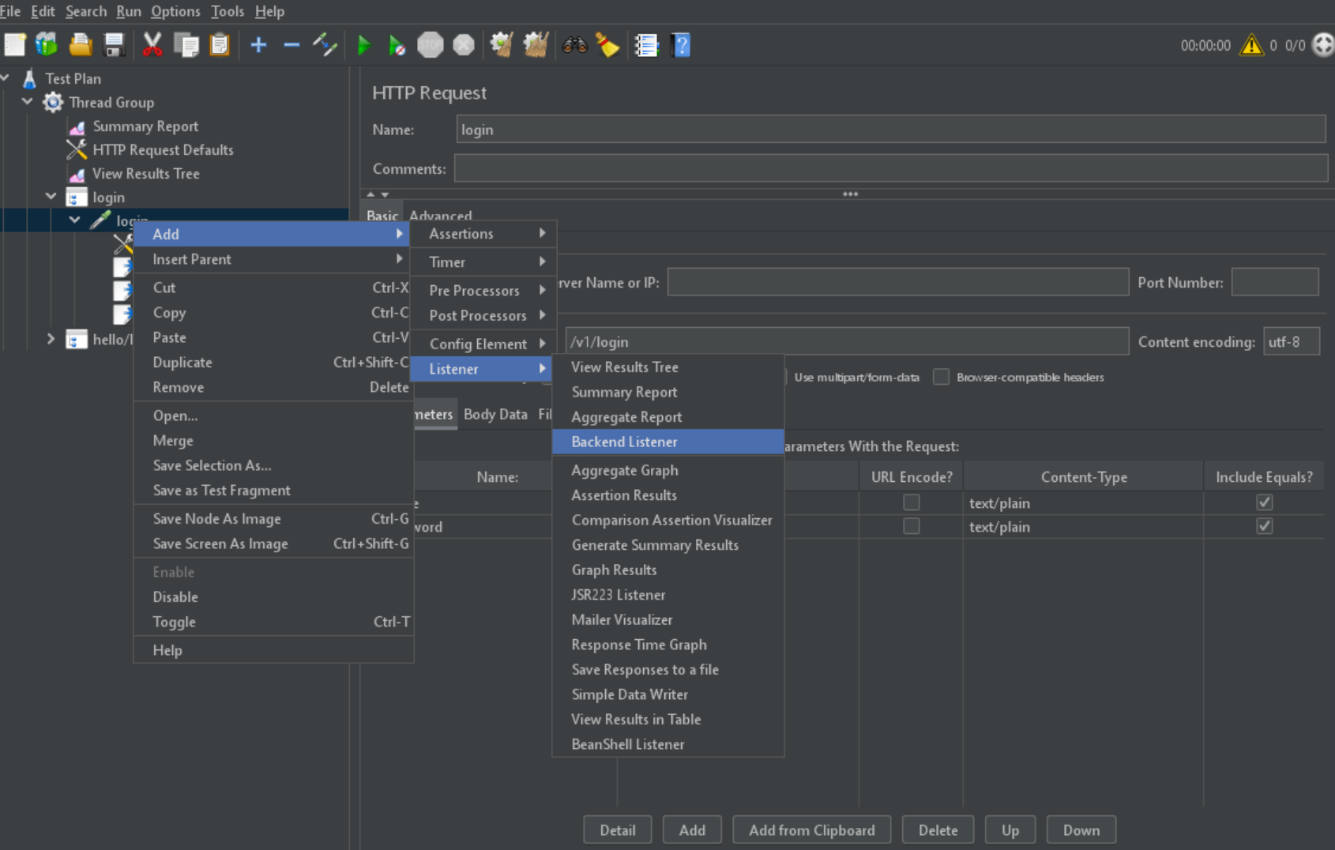Toggle URL Encode checkbox in second row
Screen dimensions: 1335x850
coord(912,526)
